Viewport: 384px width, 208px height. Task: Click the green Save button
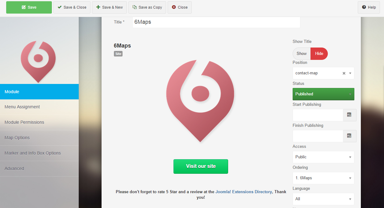[29, 7]
